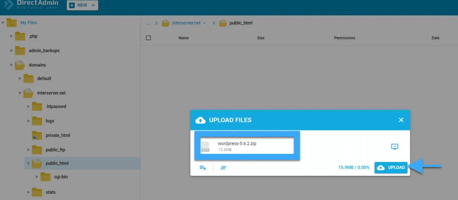
Task: Click the cloud upload icon in dialog header
Action: 200,120
